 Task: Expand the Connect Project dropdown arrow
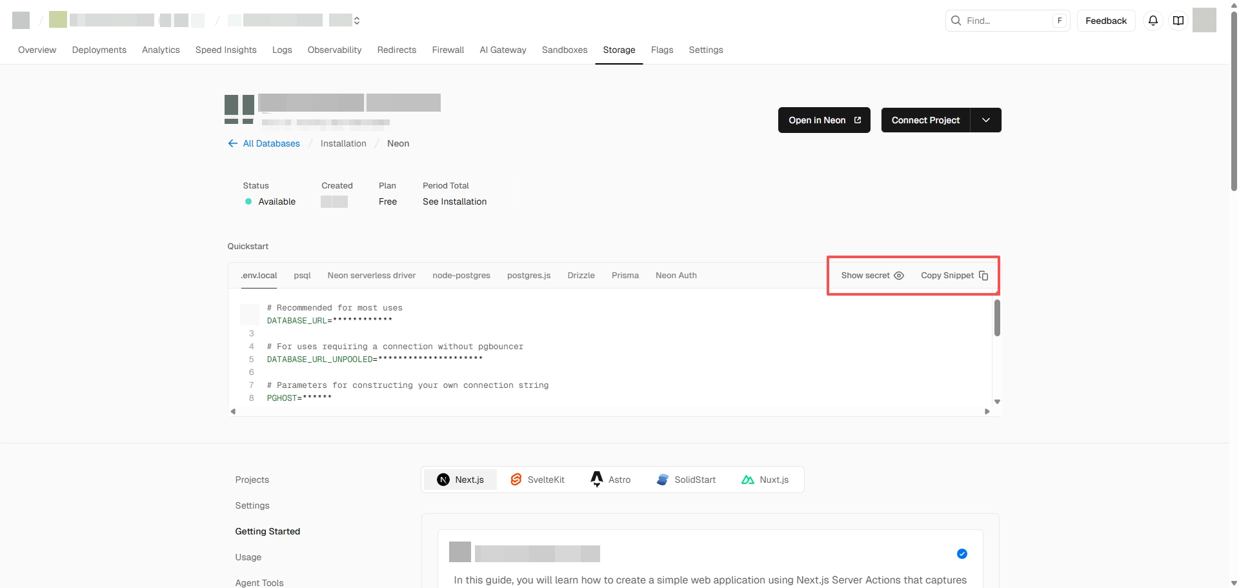pyautogui.click(x=986, y=120)
